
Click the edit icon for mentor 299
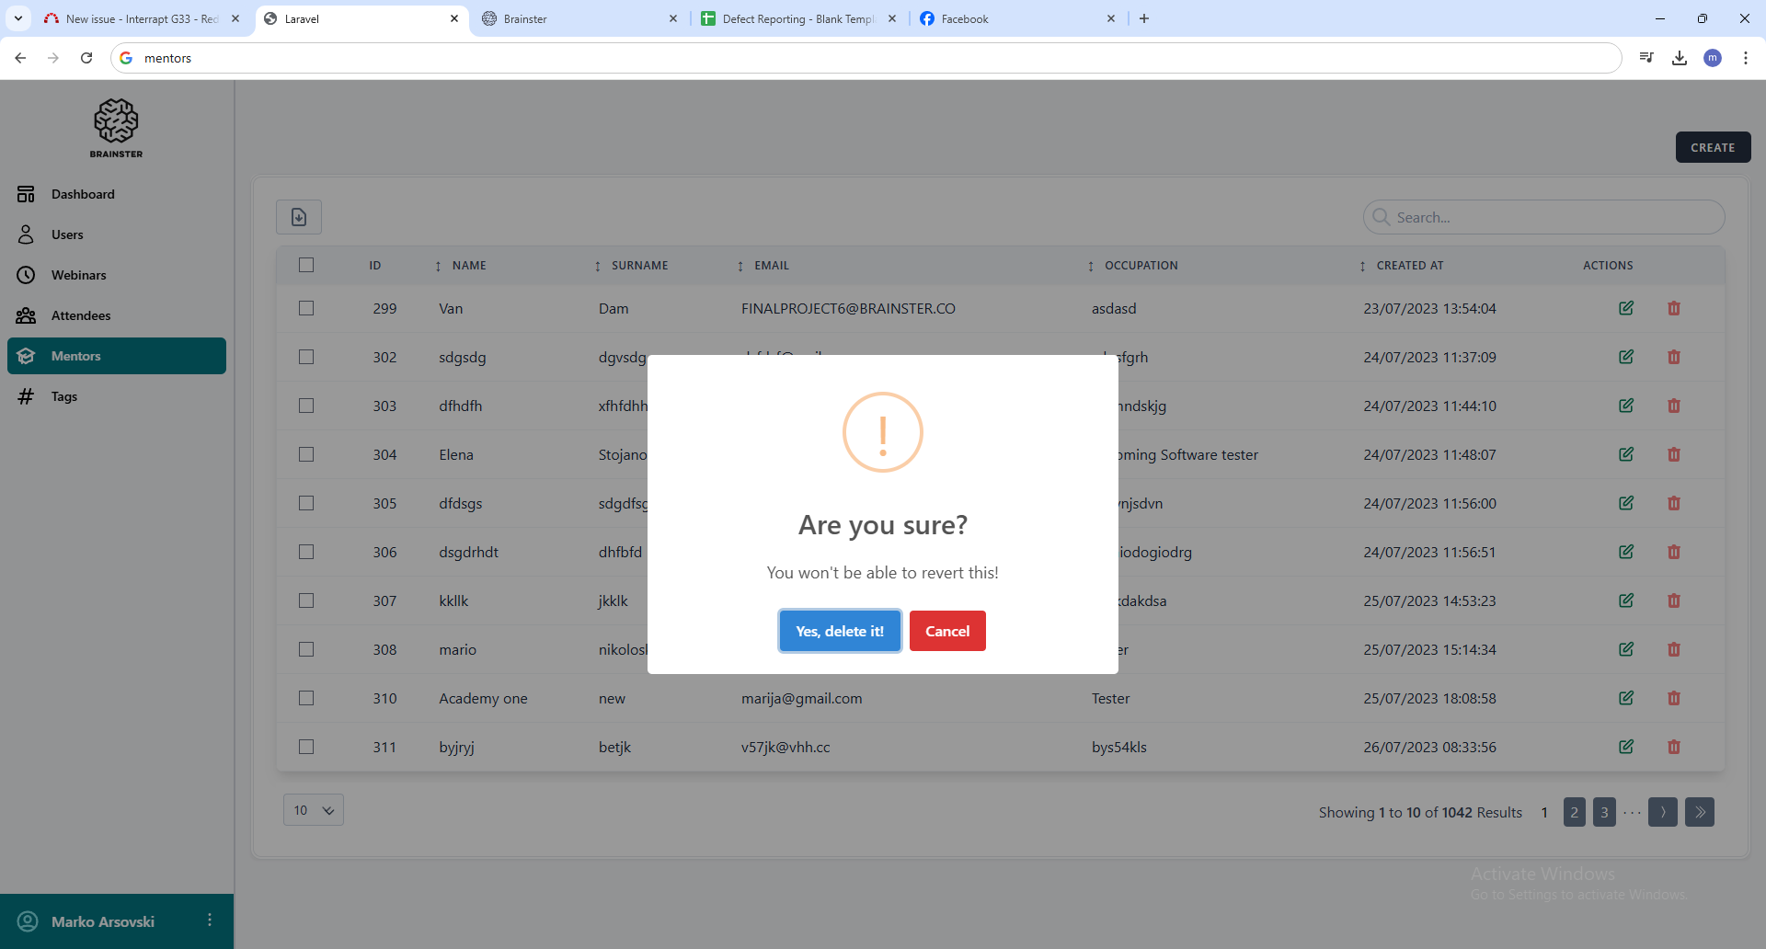click(1625, 308)
